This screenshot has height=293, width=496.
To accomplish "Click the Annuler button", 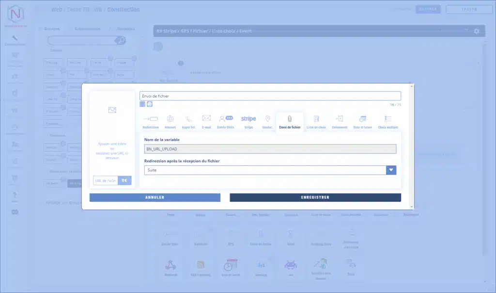I will click(x=155, y=197).
